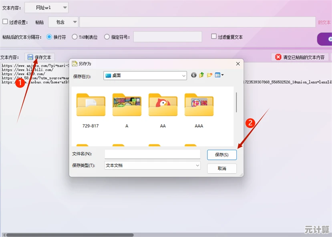Select the folder named A
The height and width of the screenshot is (237, 332).
click(x=127, y=110)
